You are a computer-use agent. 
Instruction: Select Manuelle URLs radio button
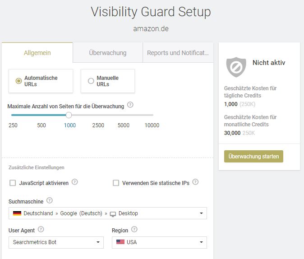pyautogui.click(x=91, y=81)
